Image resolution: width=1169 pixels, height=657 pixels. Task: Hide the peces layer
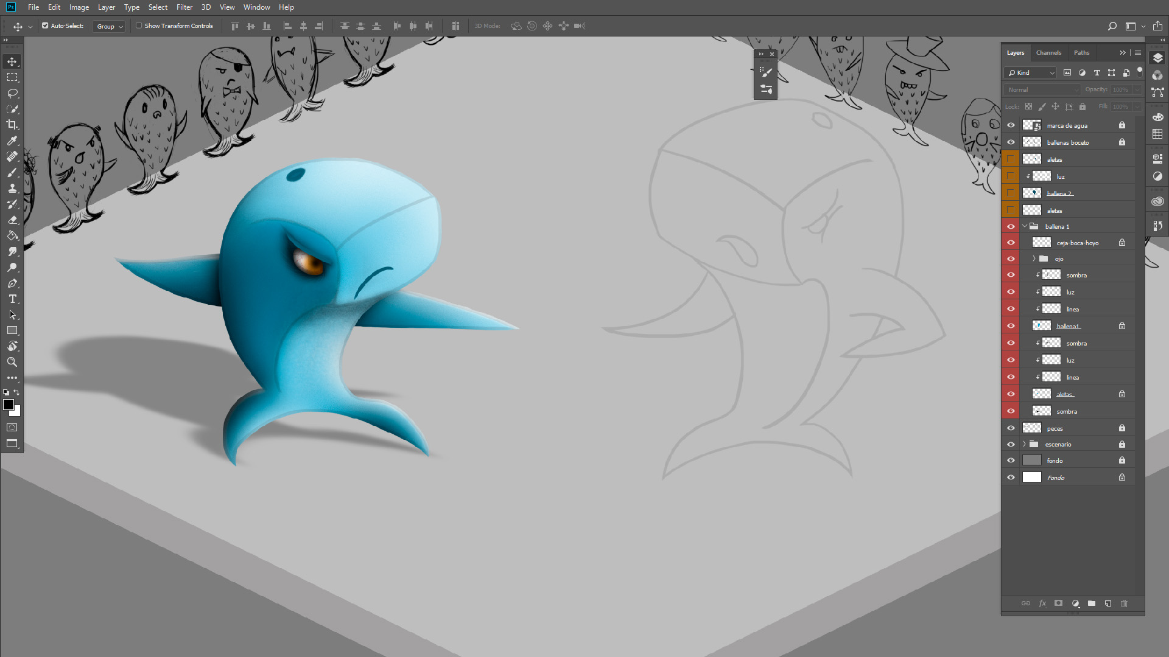pos(1011,428)
